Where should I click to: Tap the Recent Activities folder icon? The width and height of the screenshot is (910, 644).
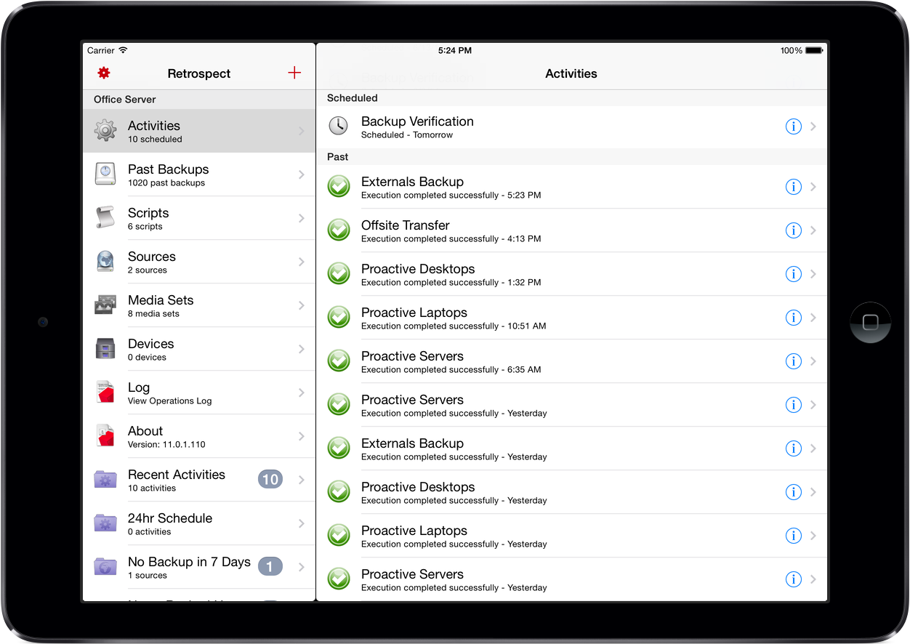click(x=105, y=480)
